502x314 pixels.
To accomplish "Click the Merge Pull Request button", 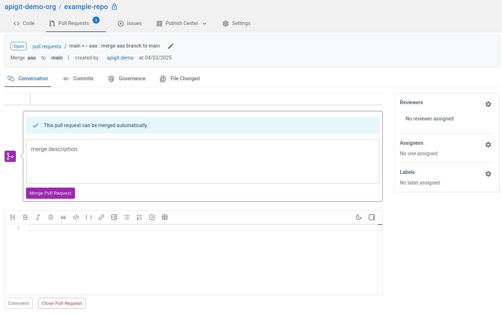I will coord(50,193).
